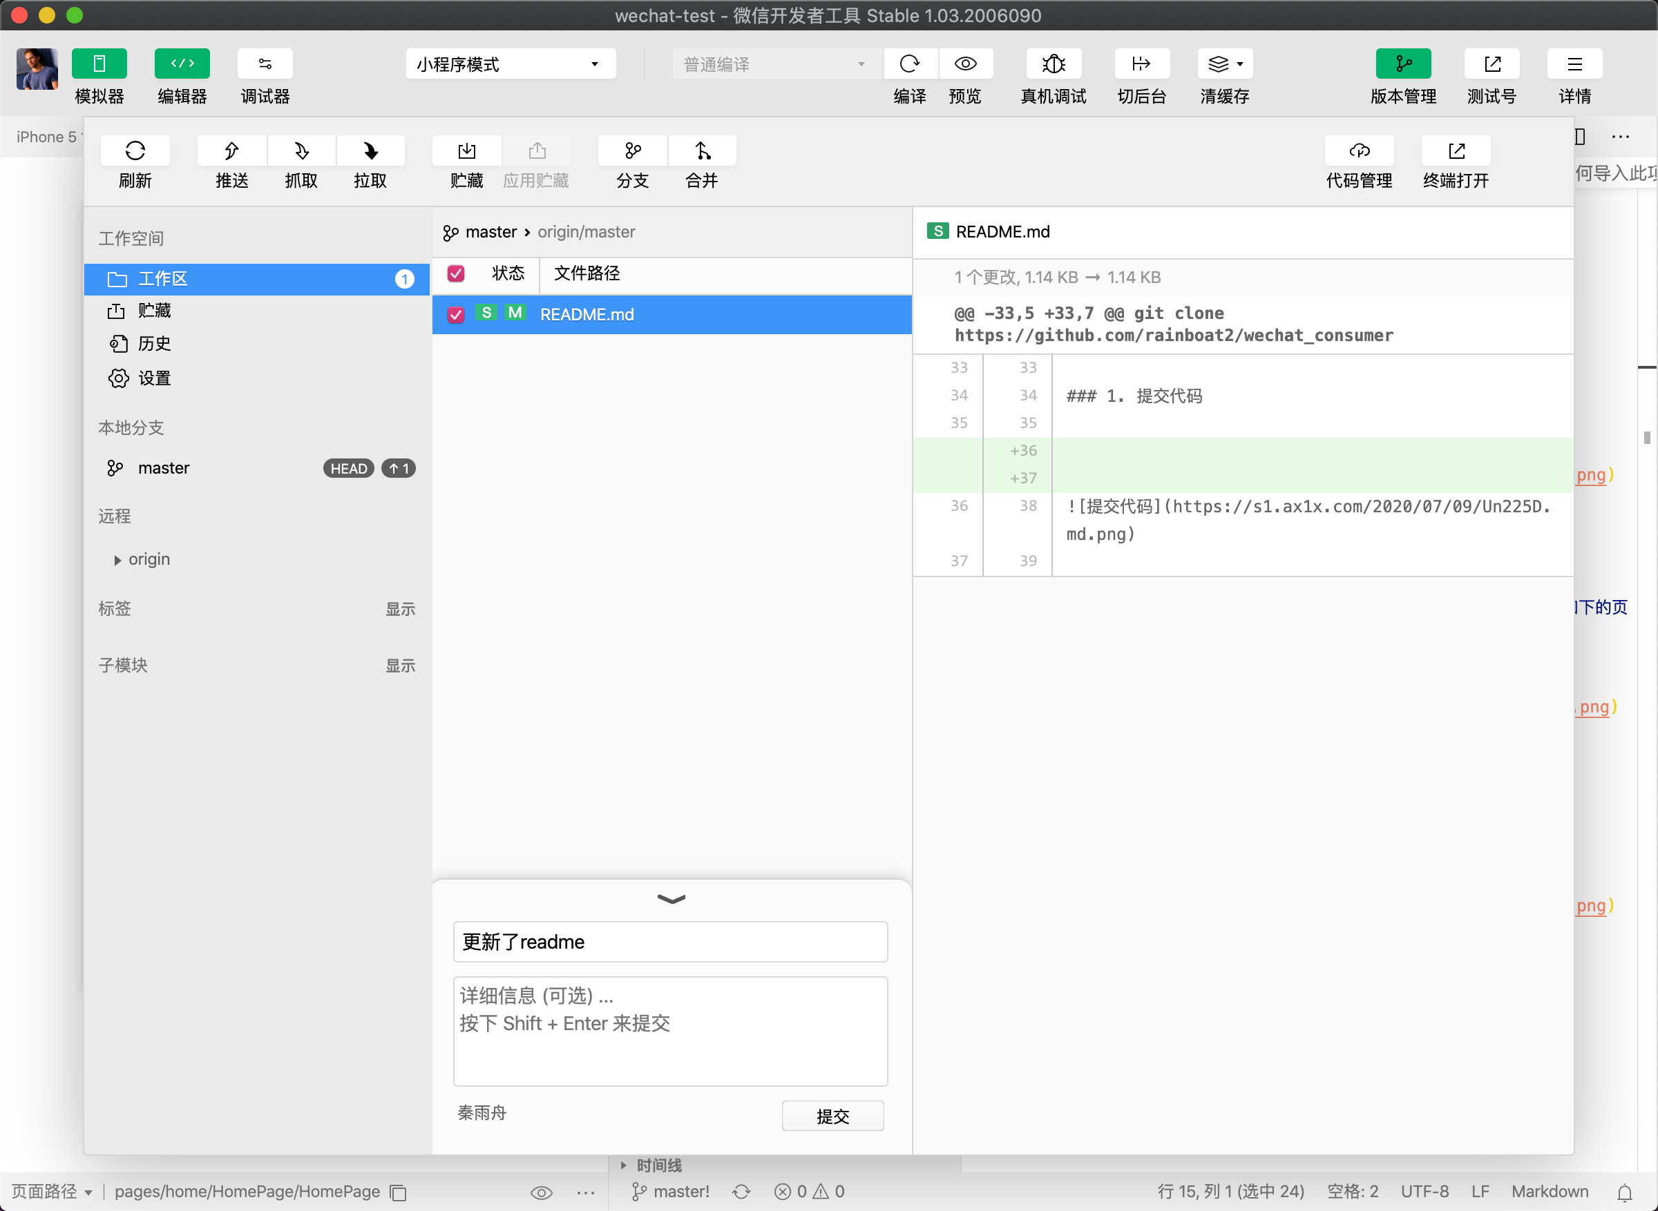The height and width of the screenshot is (1211, 1658).
Task: Open the 小程序模式 mode dropdown
Action: point(511,64)
